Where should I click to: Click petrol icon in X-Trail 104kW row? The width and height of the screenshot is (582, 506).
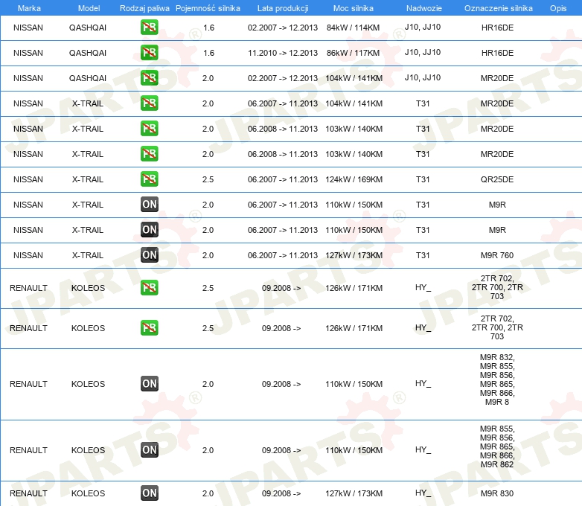pos(149,103)
